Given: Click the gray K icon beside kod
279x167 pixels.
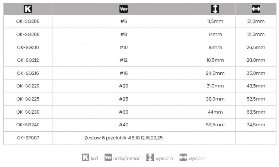Looking at the screenshot, I should pos(86,157).
